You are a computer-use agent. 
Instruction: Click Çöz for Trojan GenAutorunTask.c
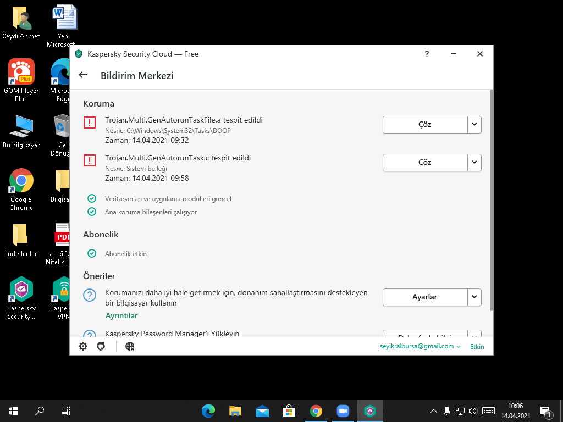(x=425, y=163)
